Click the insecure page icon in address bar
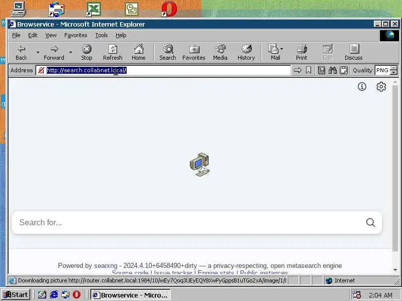The image size is (402, 301). pyautogui.click(x=41, y=70)
